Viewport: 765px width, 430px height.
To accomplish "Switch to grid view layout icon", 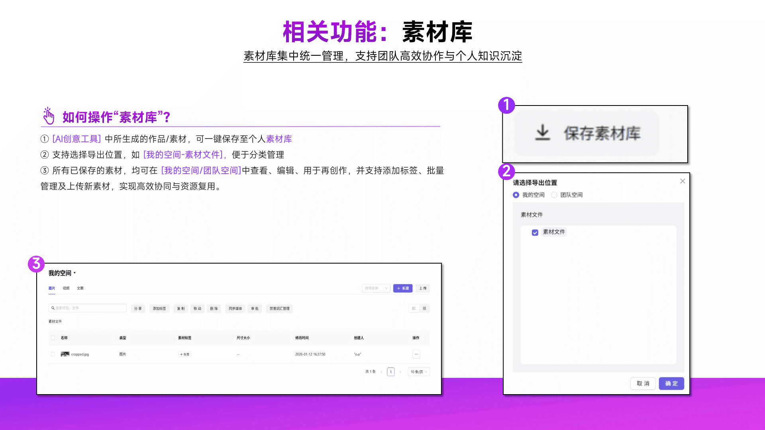I will pos(424,309).
